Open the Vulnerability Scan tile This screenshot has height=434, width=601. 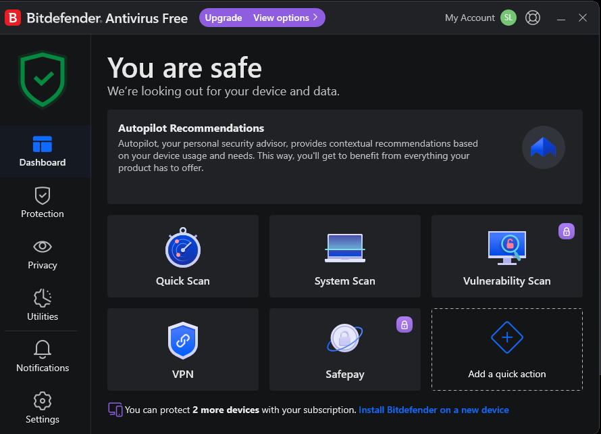point(506,256)
